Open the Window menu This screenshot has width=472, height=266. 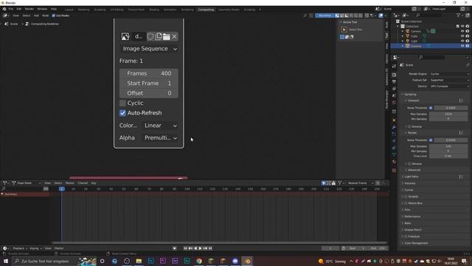(x=42, y=9)
